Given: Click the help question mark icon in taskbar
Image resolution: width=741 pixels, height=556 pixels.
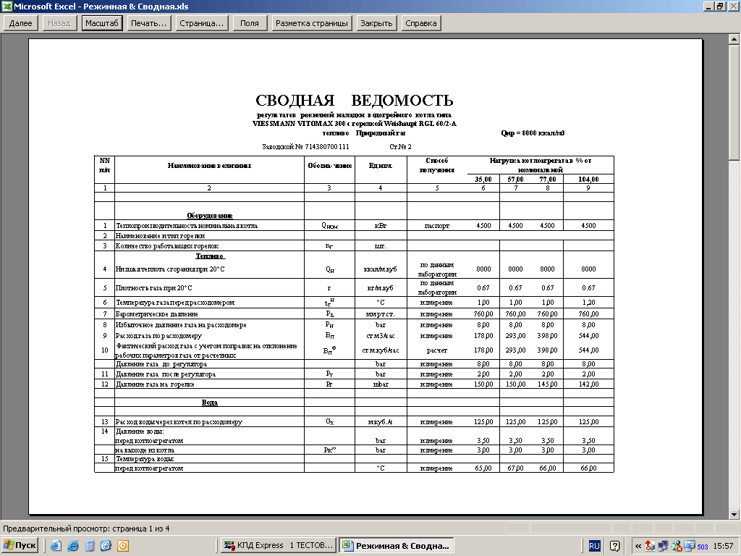Looking at the screenshot, I should (x=615, y=545).
